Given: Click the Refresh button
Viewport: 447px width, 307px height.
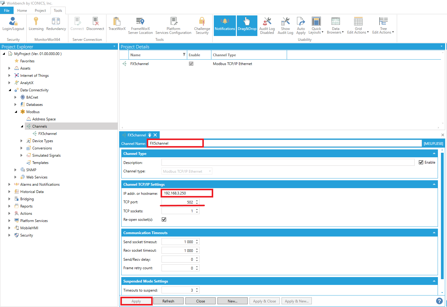Looking at the screenshot, I should point(168,301).
